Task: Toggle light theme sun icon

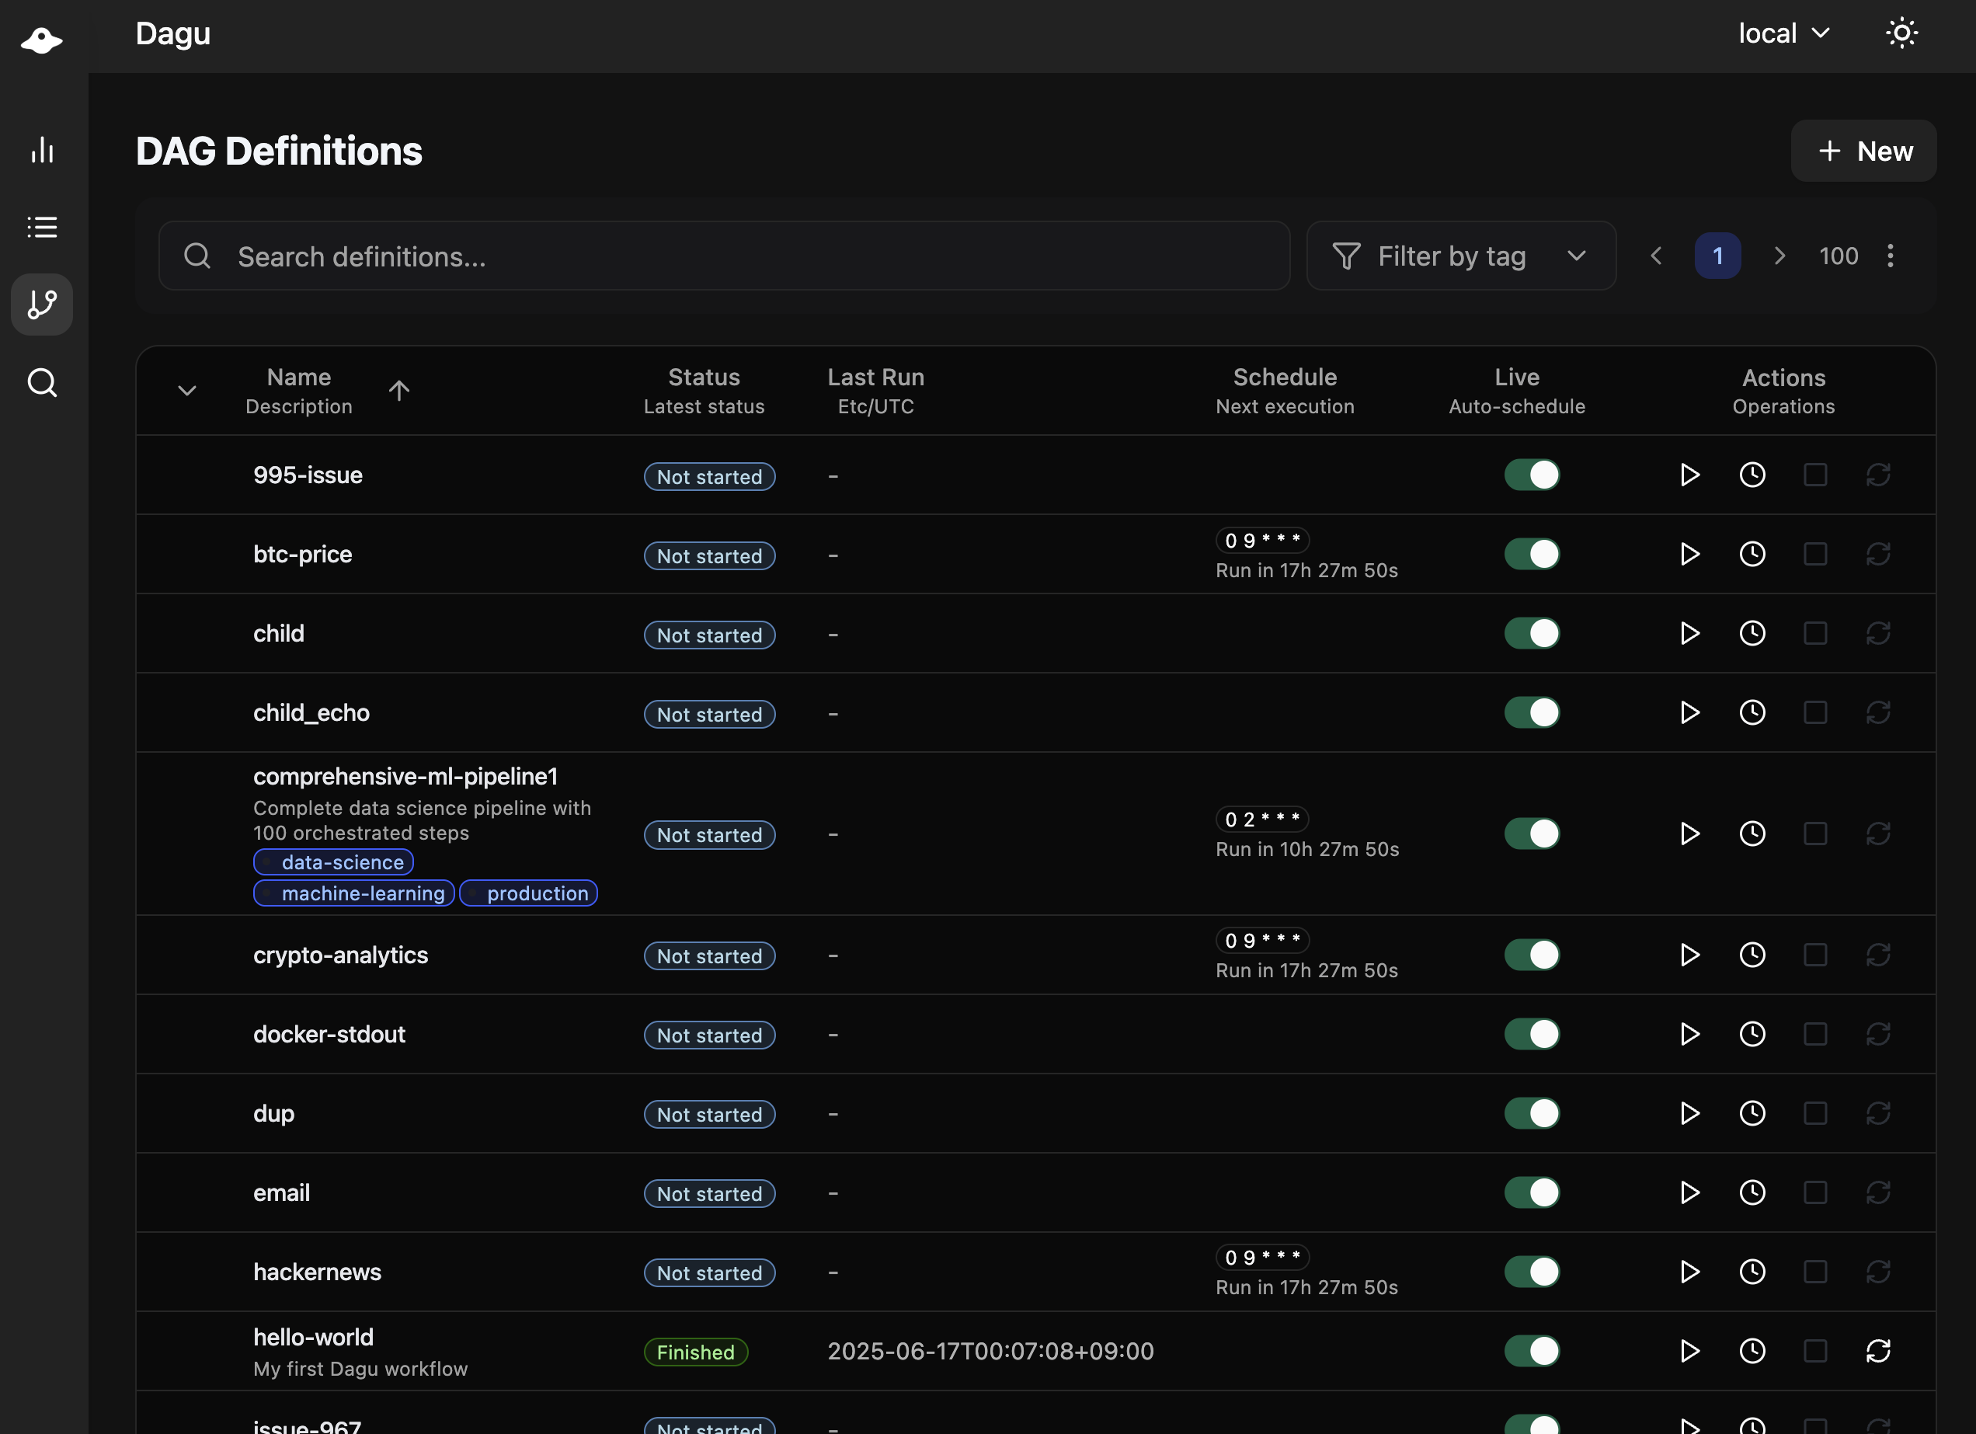Action: click(1901, 33)
